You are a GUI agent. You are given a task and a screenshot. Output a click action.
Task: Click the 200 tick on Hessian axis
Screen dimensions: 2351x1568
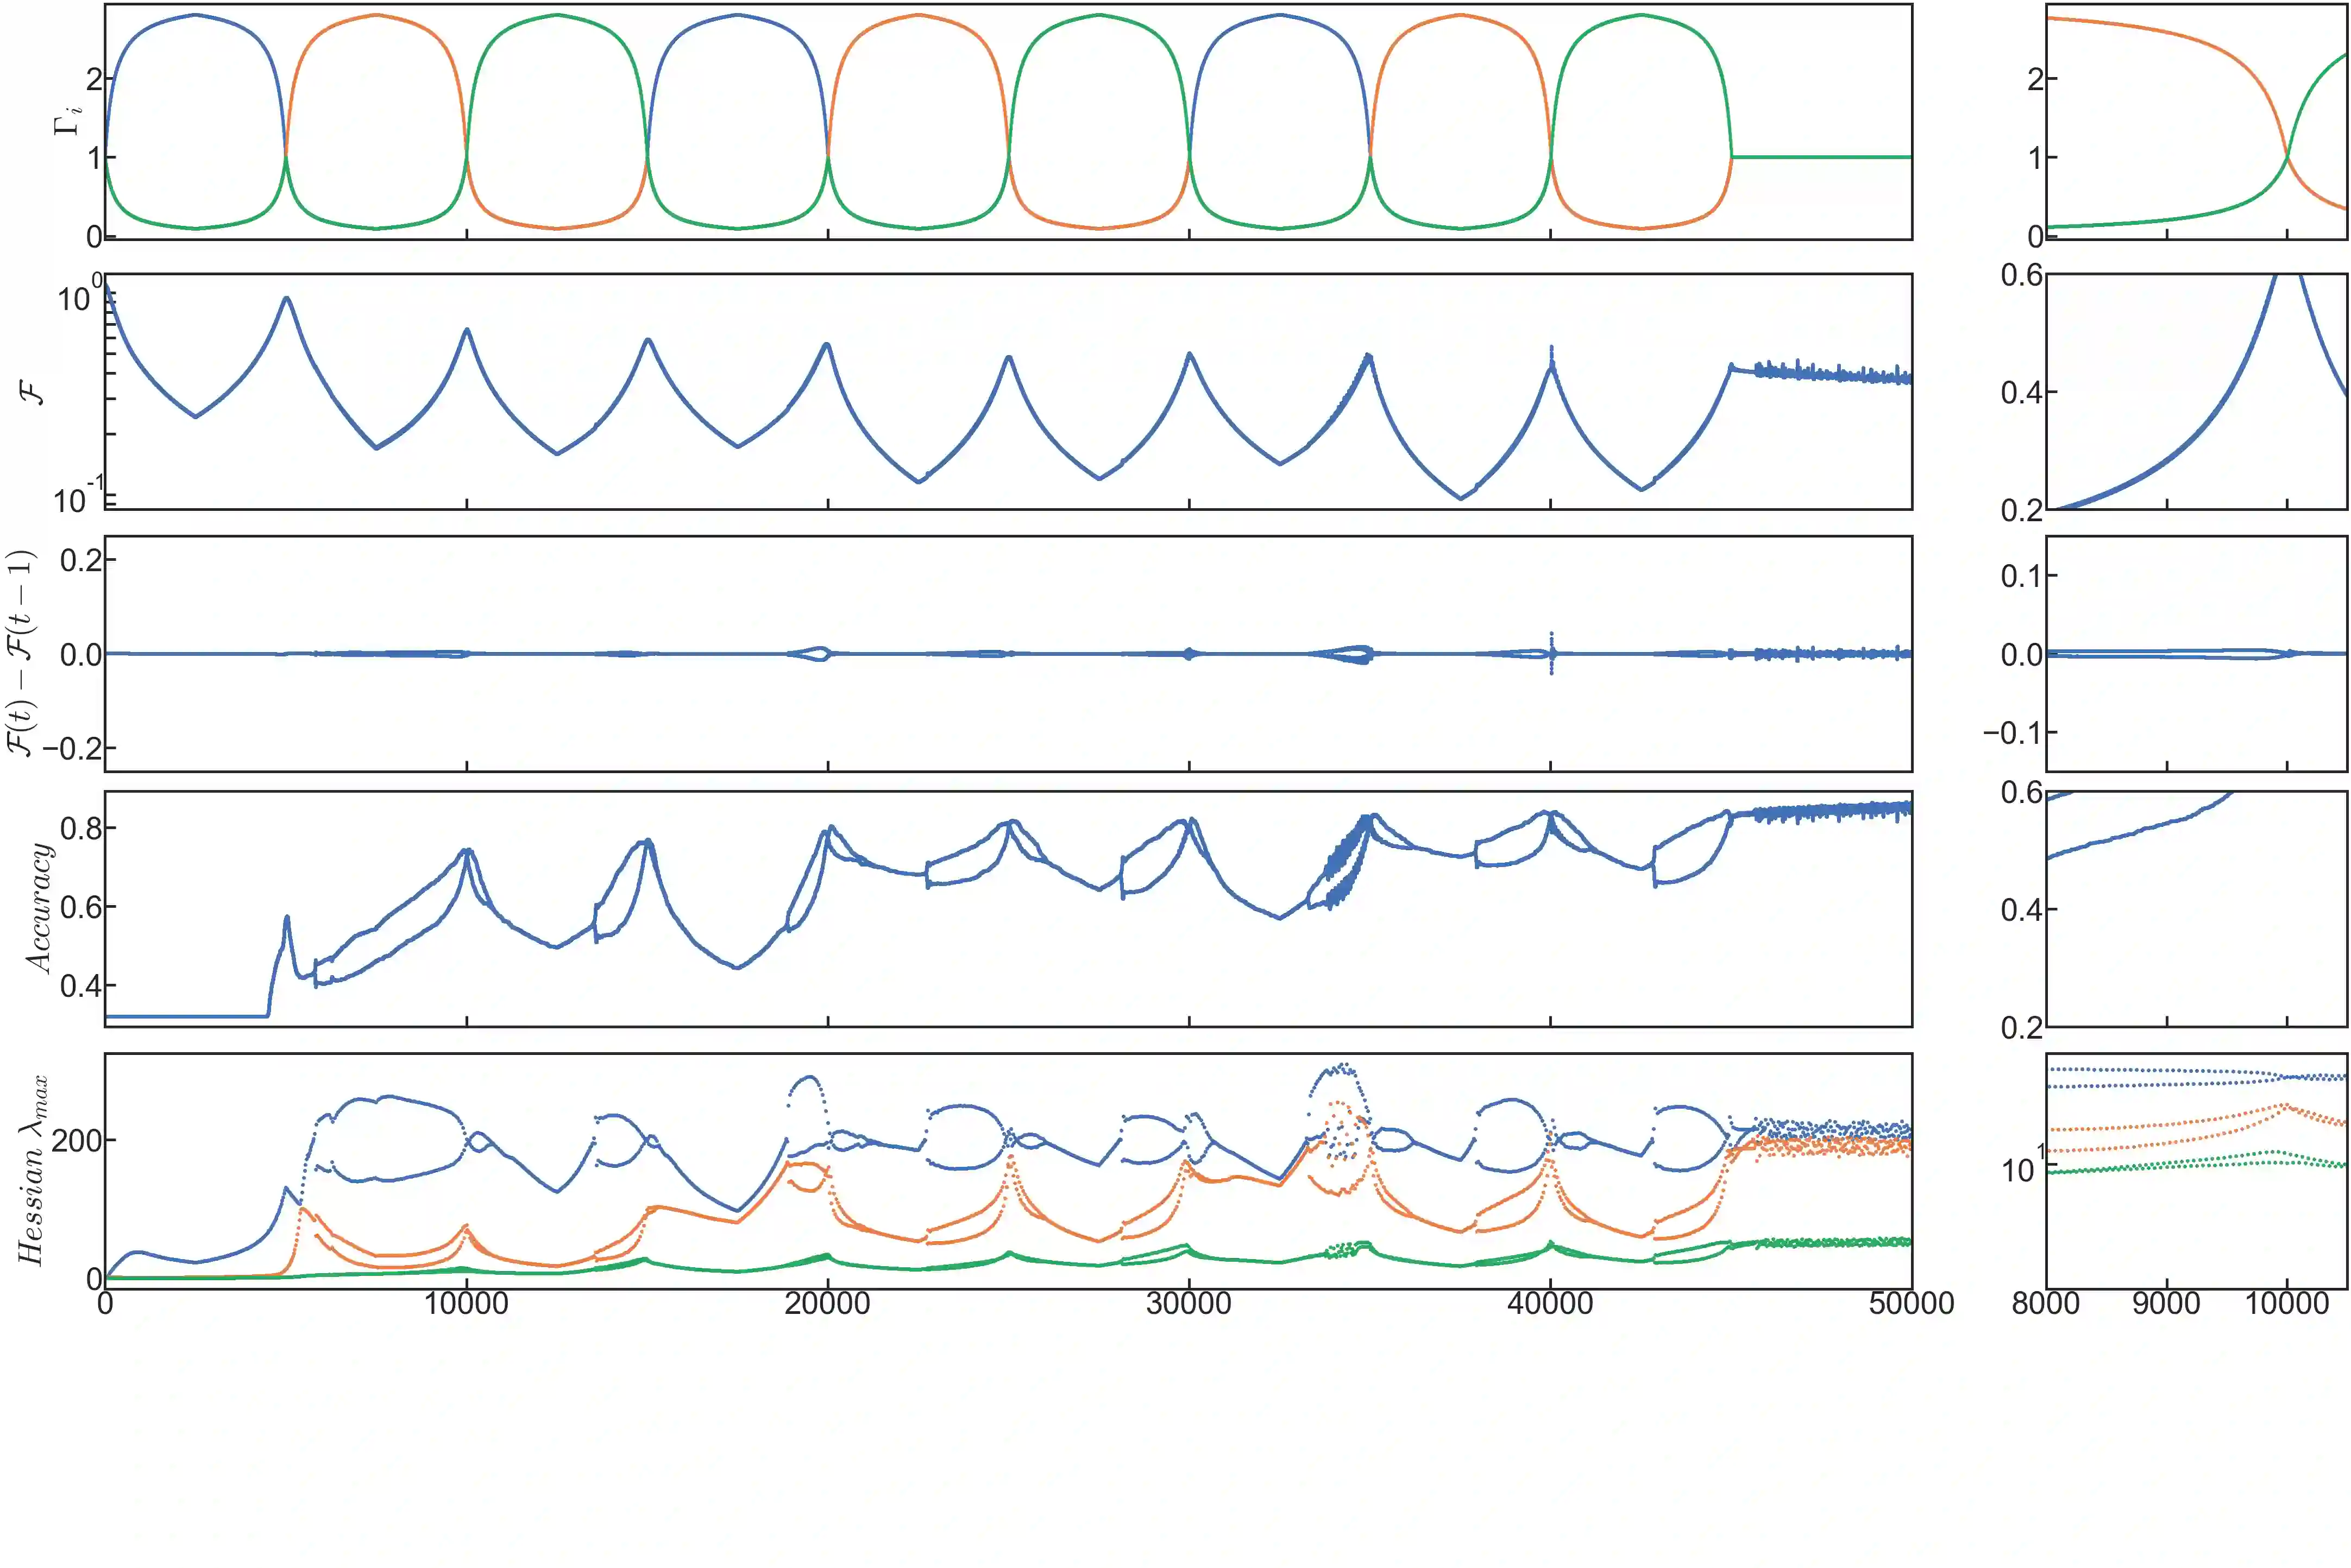[x=76, y=1141]
